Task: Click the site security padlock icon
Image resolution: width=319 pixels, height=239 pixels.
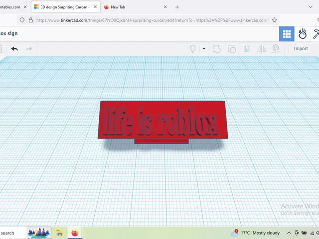Action: pos(31,20)
